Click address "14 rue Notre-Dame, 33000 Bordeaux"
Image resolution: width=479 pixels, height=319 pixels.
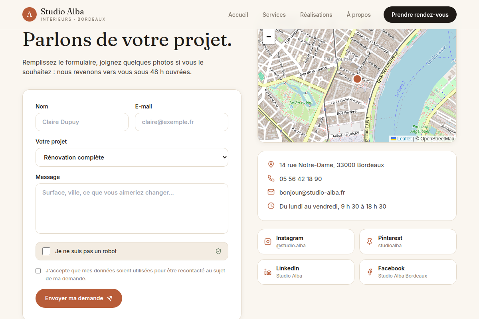332,165
